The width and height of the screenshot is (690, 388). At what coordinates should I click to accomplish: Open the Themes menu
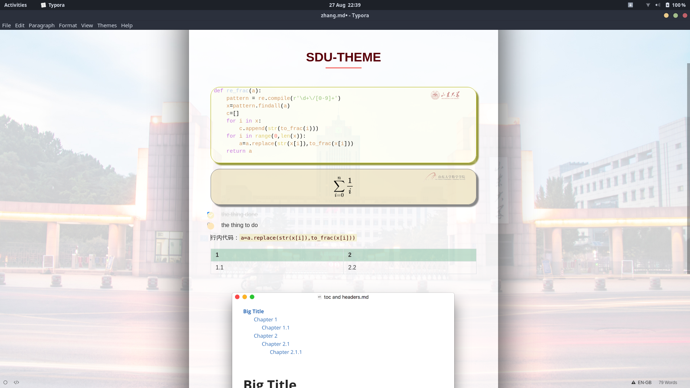pyautogui.click(x=107, y=26)
